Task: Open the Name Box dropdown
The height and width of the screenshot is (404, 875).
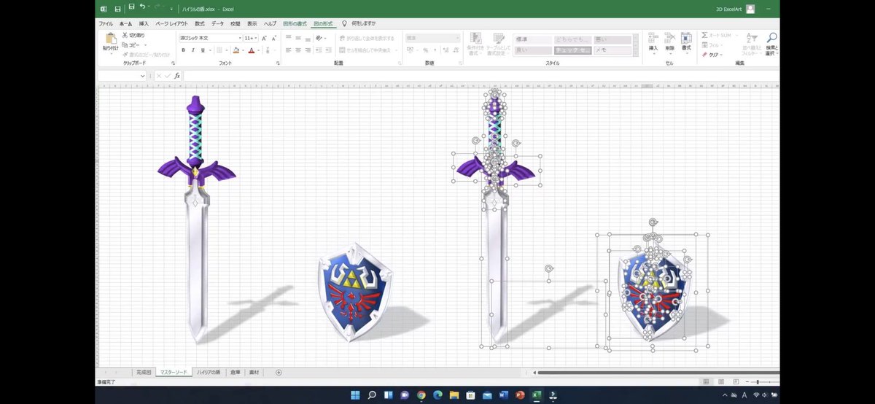Action: [x=143, y=76]
